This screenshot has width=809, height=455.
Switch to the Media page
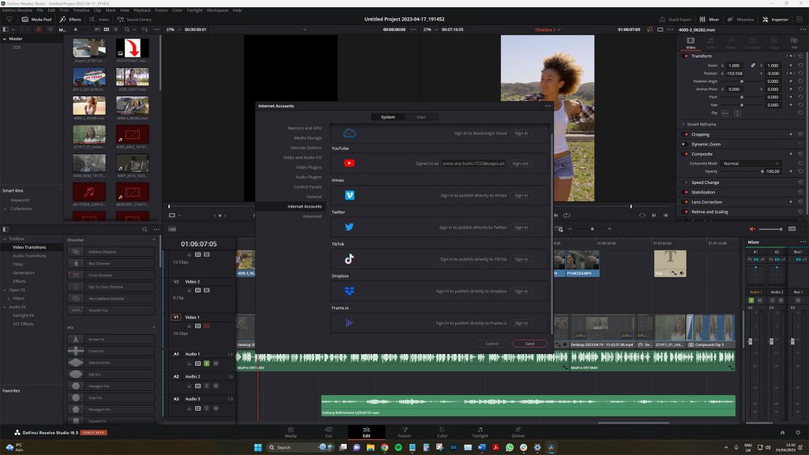291,432
